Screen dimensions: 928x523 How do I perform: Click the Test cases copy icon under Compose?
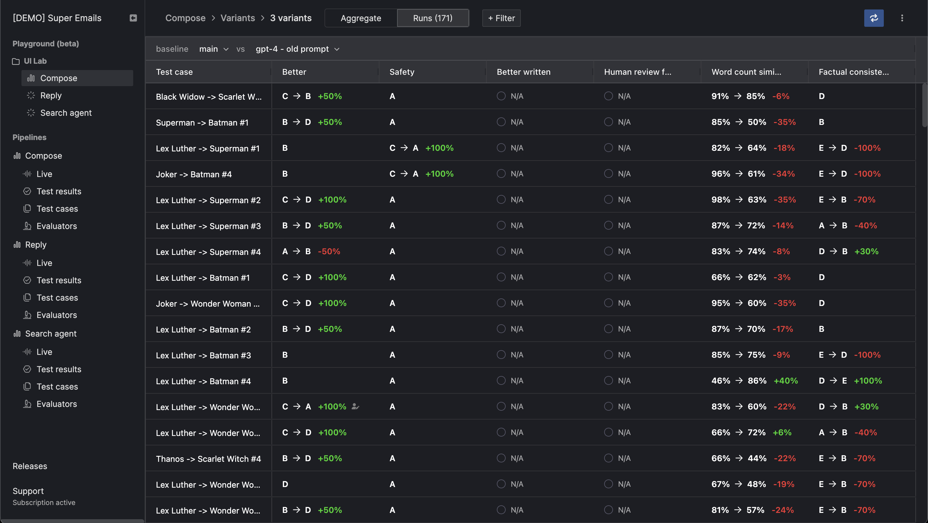[27, 209]
